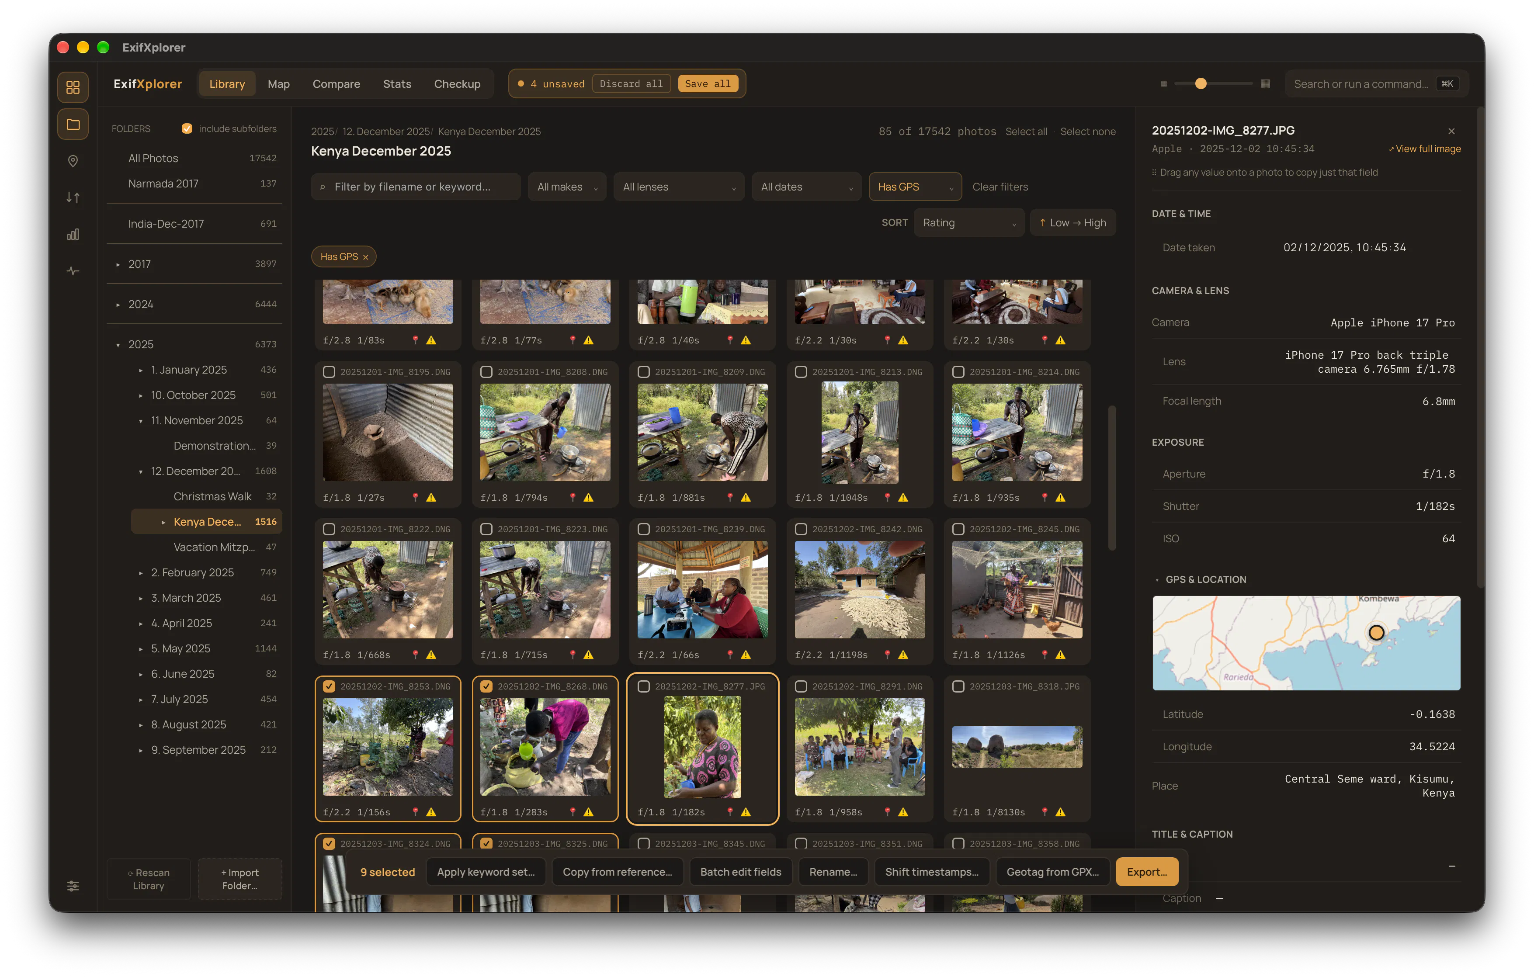Open the bar chart stats sidebar icon
This screenshot has height=977, width=1534.
pyautogui.click(x=73, y=234)
